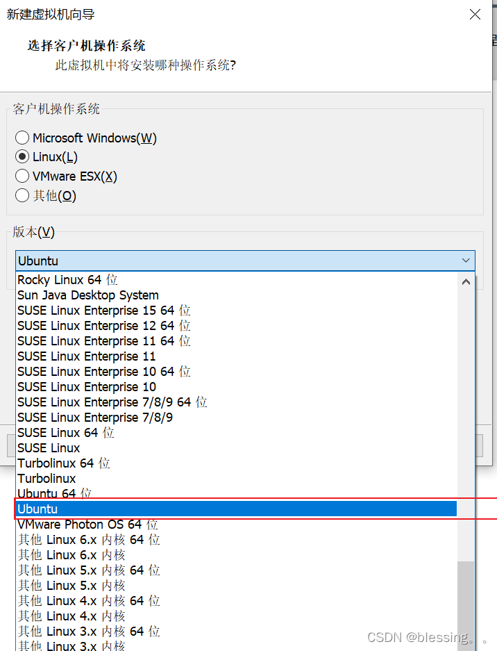Select SUSE Linux Enterprise 10 (32-bit)
The height and width of the screenshot is (651, 497).
(237, 387)
